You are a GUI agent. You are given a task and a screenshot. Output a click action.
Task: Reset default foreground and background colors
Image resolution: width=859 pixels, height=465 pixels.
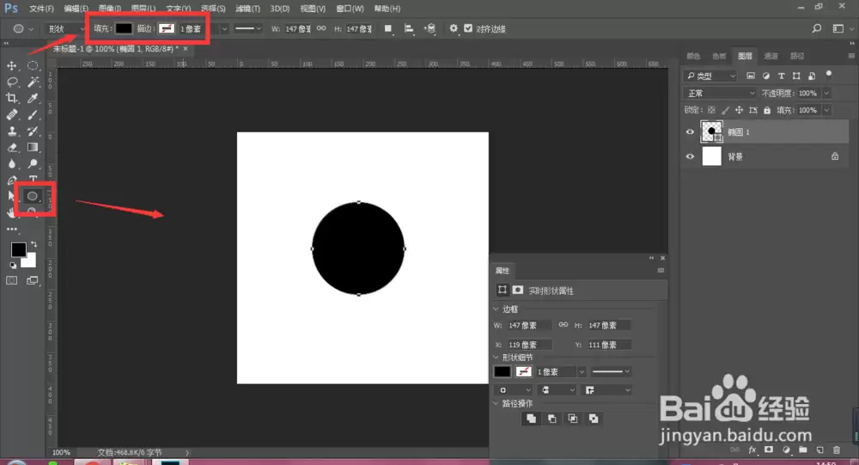[13, 266]
